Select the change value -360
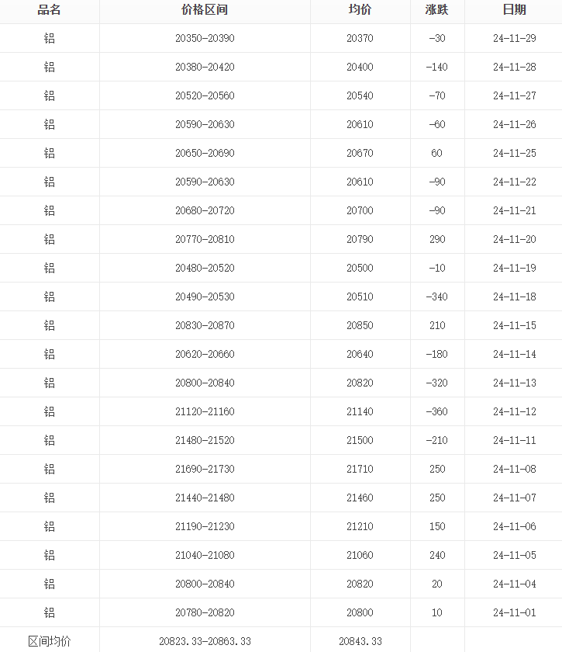The width and height of the screenshot is (562, 652). click(437, 411)
